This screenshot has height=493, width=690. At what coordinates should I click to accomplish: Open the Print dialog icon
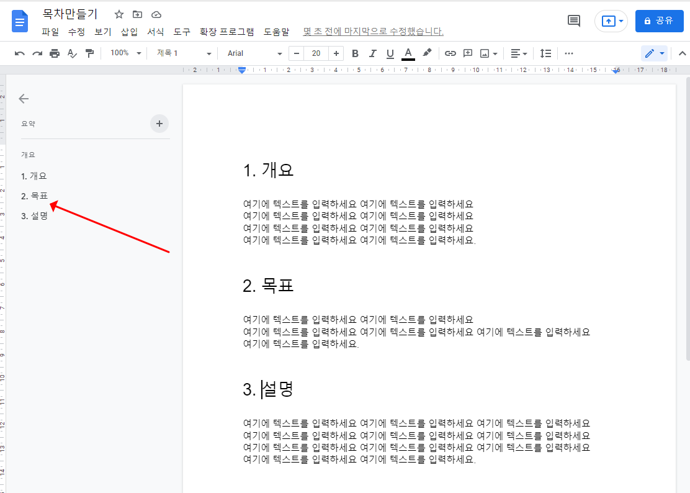55,53
